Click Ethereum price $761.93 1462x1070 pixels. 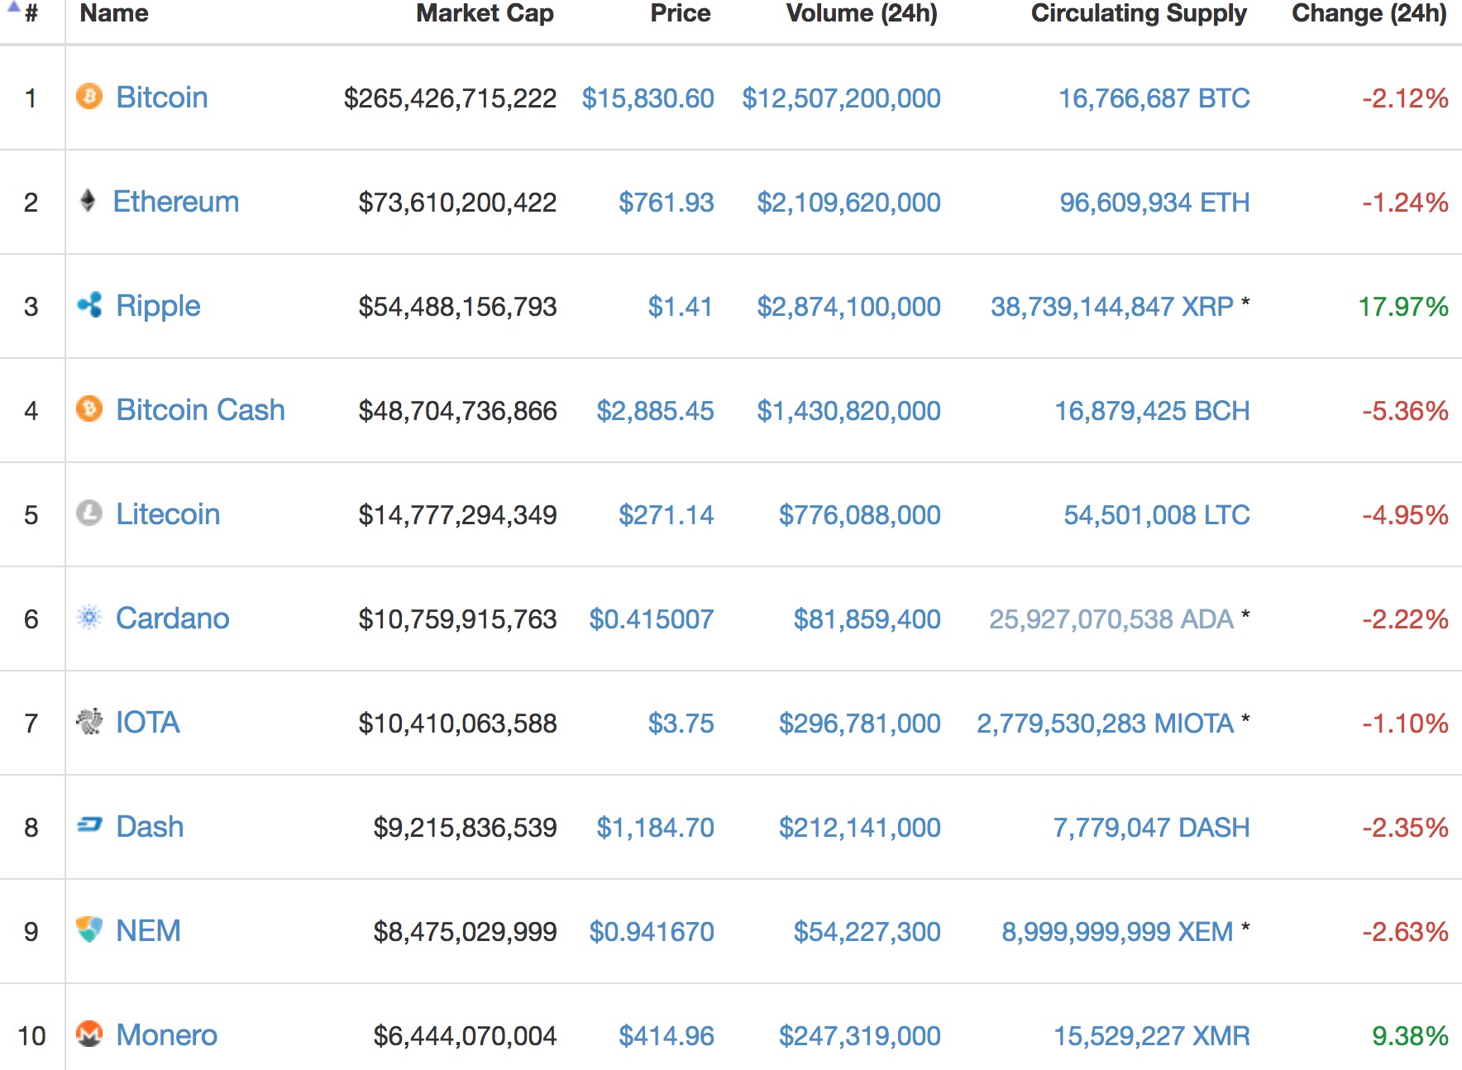click(x=666, y=203)
